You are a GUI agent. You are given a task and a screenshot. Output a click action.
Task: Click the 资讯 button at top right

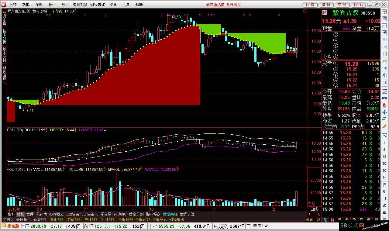pos(326,5)
